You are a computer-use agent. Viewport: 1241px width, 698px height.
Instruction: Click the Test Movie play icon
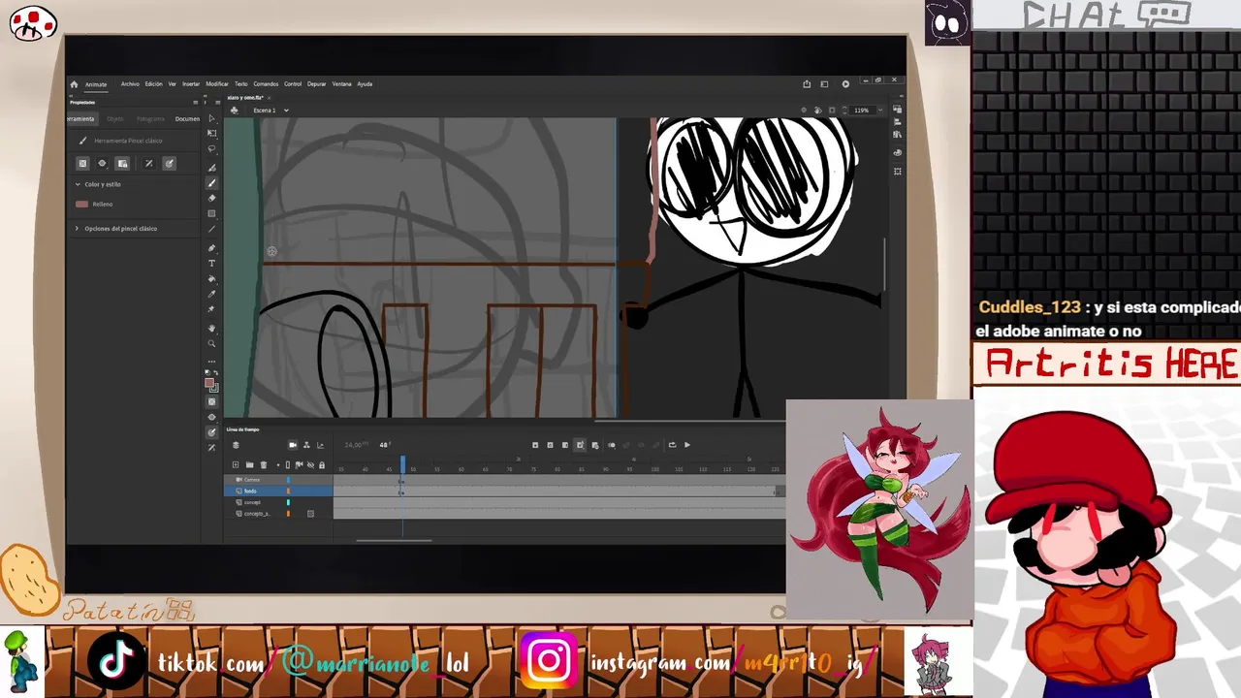coord(845,84)
